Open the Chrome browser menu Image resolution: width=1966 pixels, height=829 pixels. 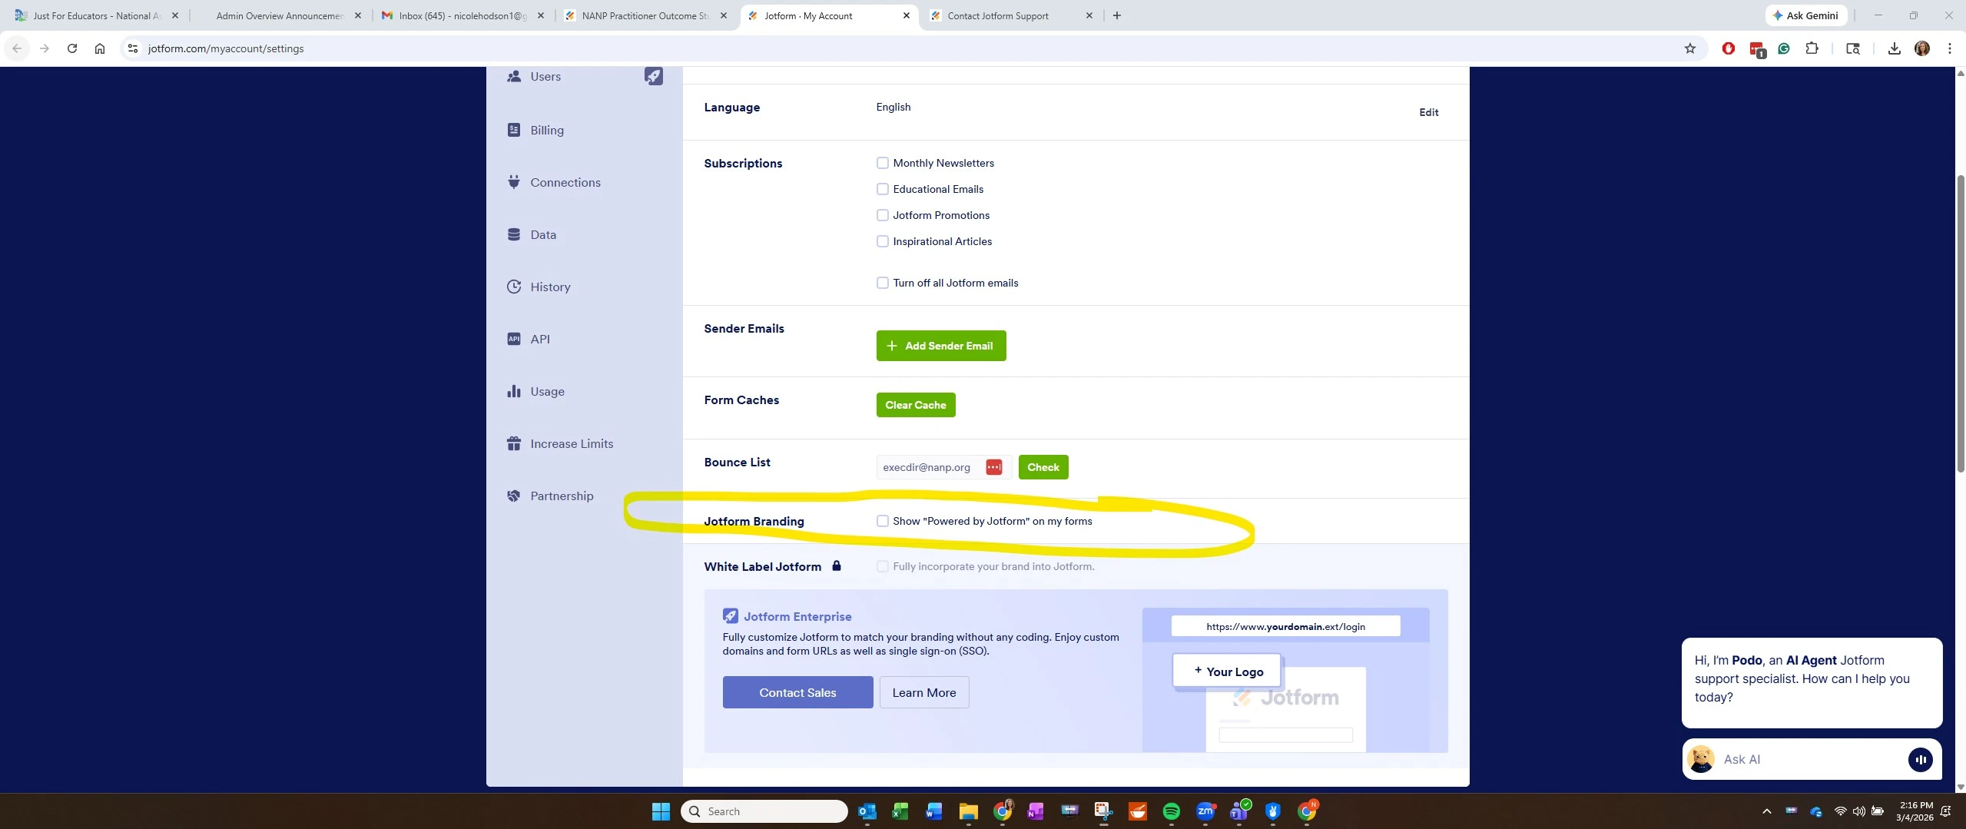point(1950,48)
